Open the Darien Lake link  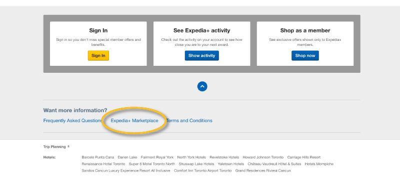(127, 158)
